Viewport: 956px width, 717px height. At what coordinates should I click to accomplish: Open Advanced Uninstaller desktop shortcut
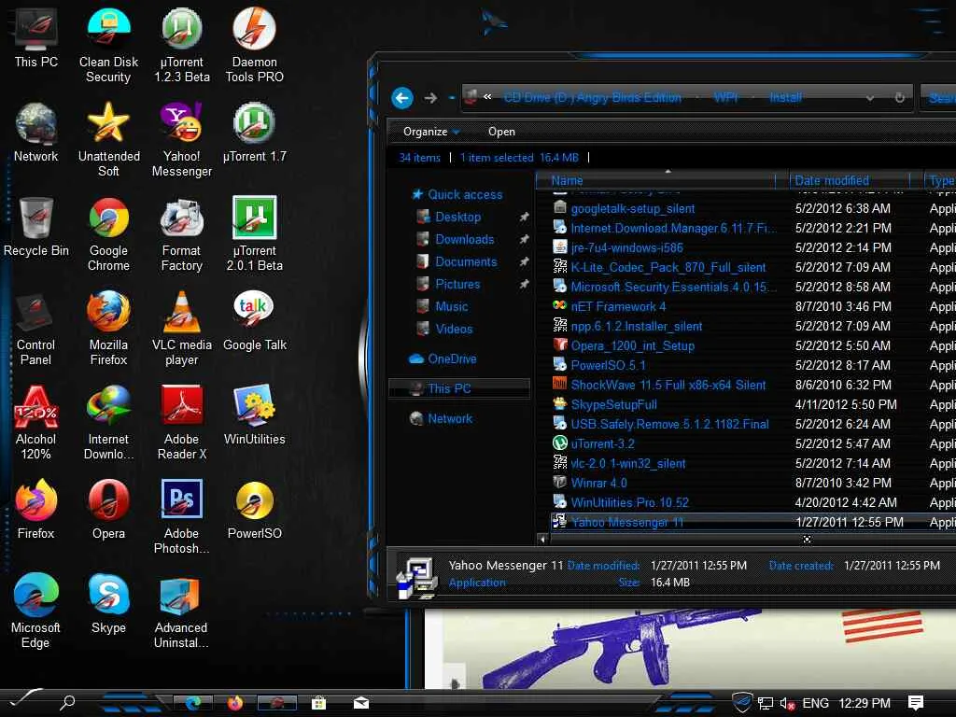(x=182, y=612)
